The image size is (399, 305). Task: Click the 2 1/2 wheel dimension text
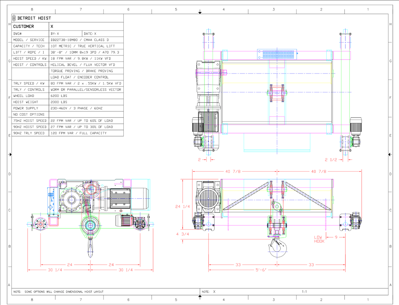pos(331,160)
